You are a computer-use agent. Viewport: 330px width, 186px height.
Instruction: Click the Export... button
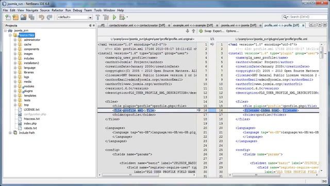click(x=219, y=31)
